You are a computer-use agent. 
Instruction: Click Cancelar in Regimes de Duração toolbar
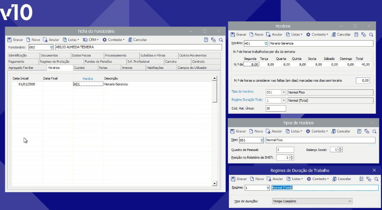pos(341,179)
